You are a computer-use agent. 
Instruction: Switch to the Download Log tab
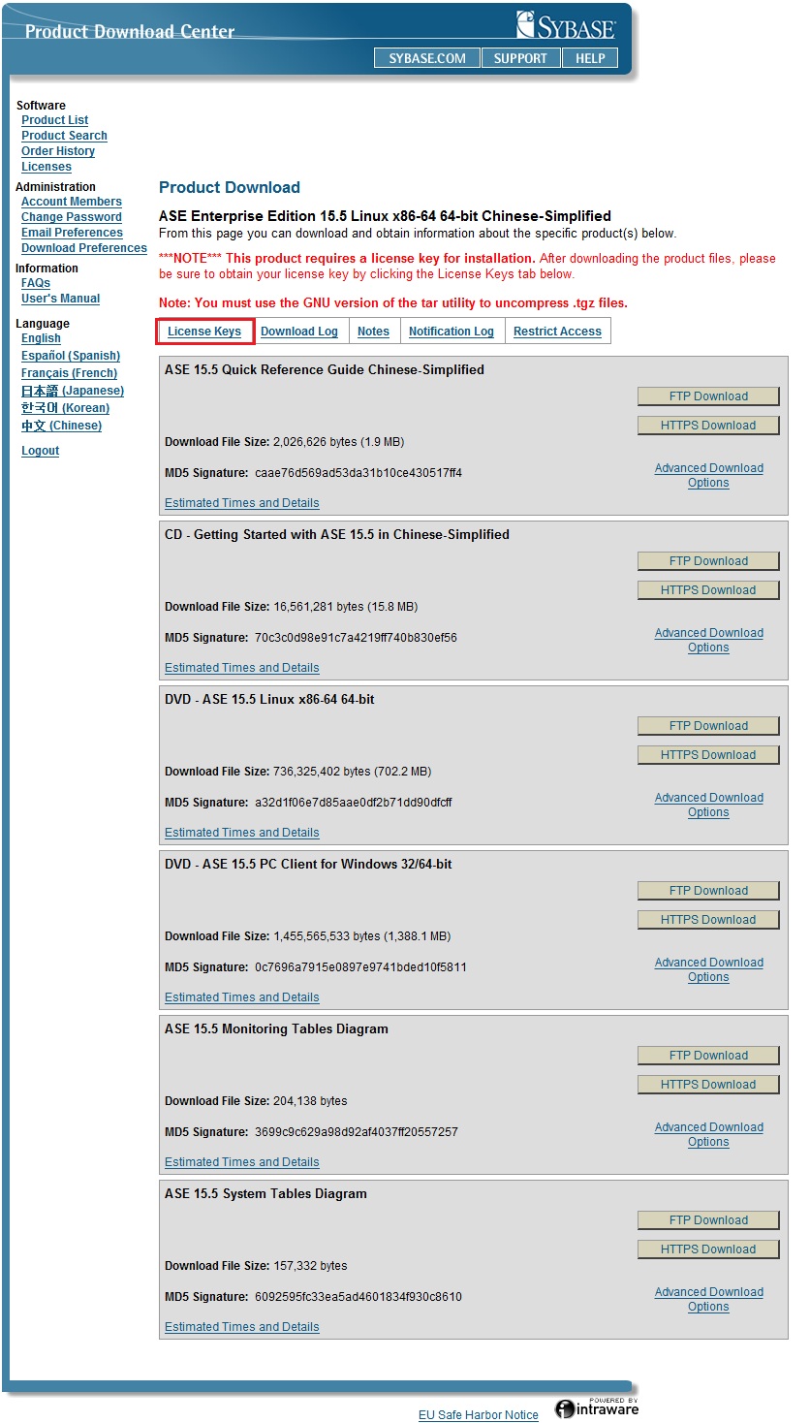point(299,332)
